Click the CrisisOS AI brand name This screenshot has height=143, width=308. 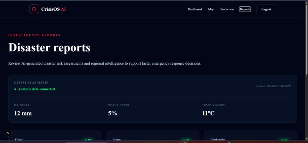coord(53,9)
